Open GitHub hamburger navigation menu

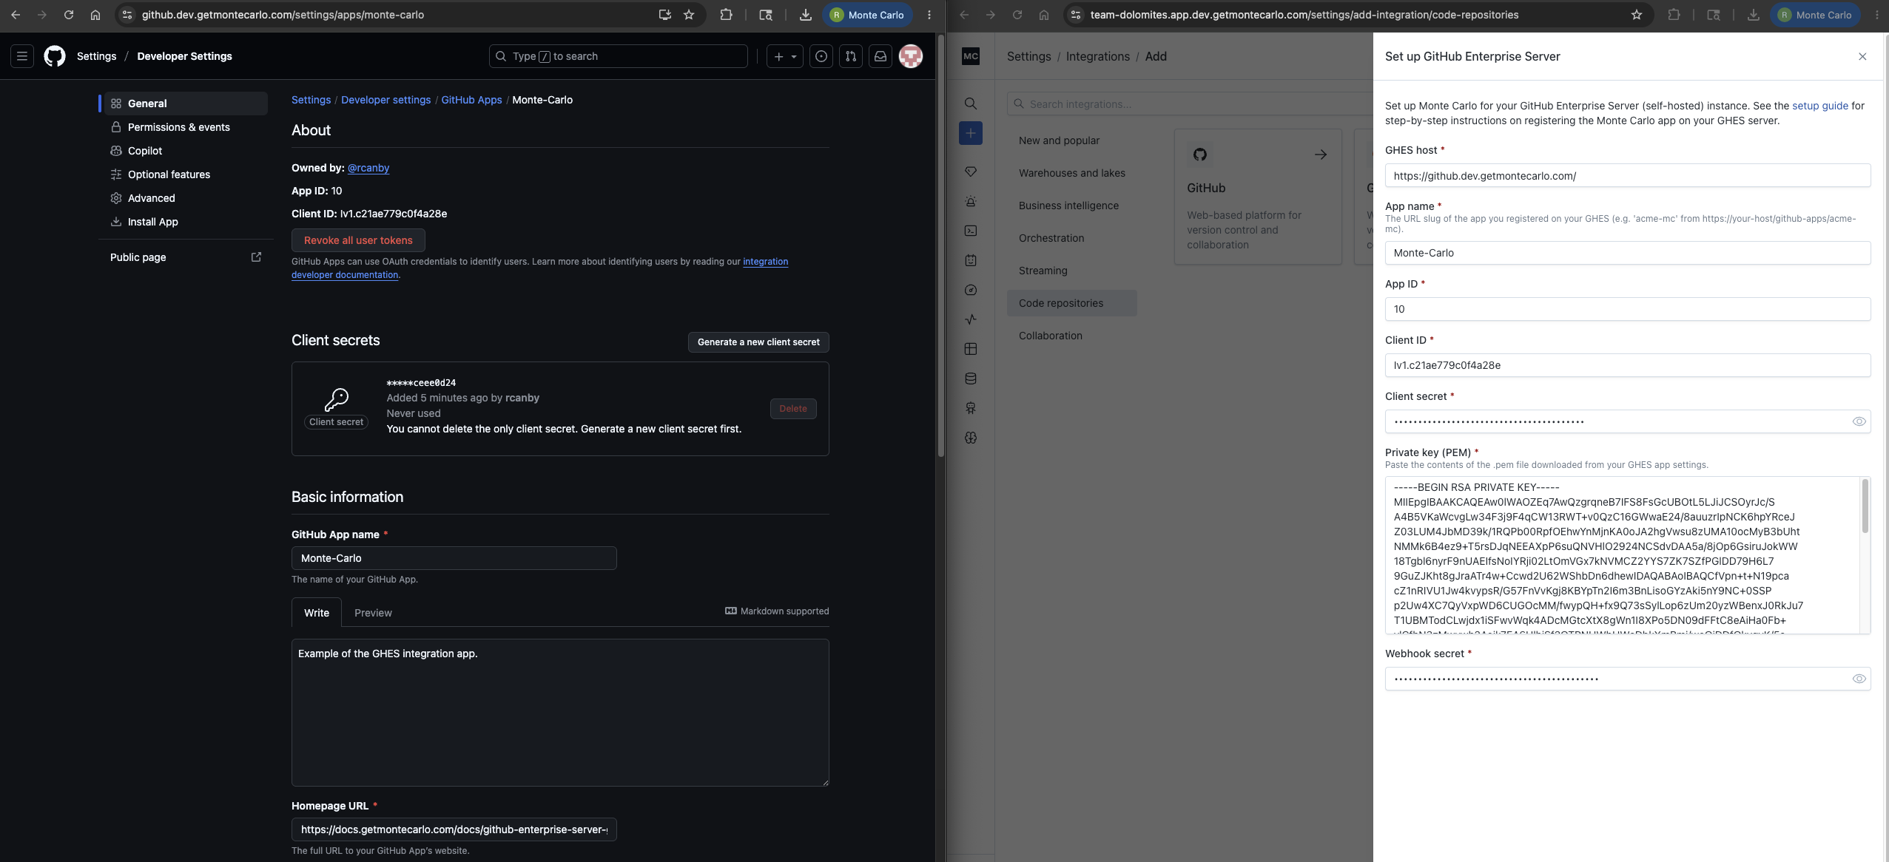pos(22,56)
